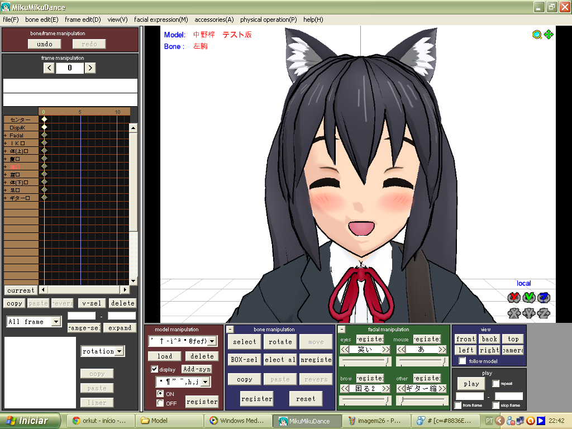
Task: Open the model selection dropdown
Action: click(x=212, y=341)
